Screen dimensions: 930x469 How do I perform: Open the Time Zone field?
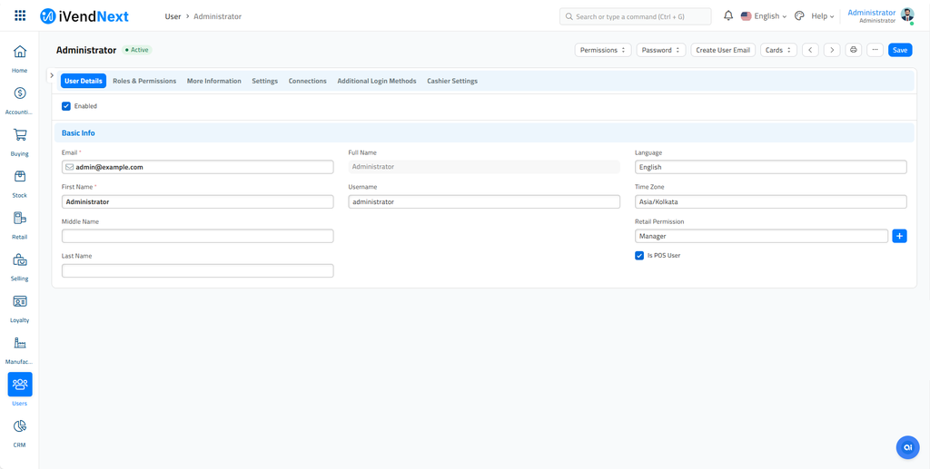(x=770, y=202)
